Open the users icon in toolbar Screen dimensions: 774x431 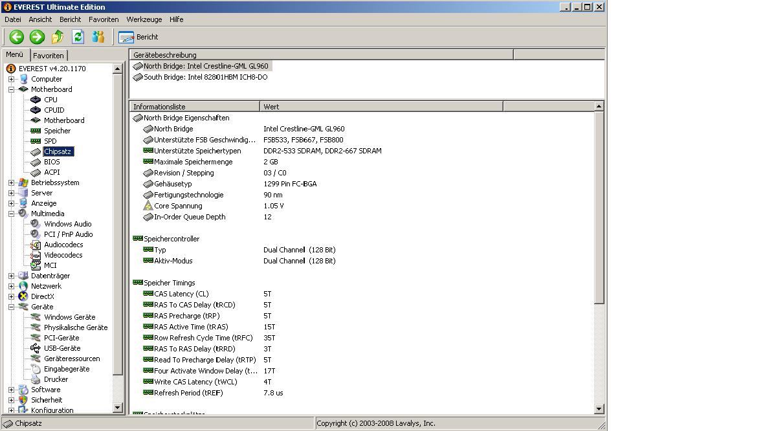pyautogui.click(x=98, y=37)
